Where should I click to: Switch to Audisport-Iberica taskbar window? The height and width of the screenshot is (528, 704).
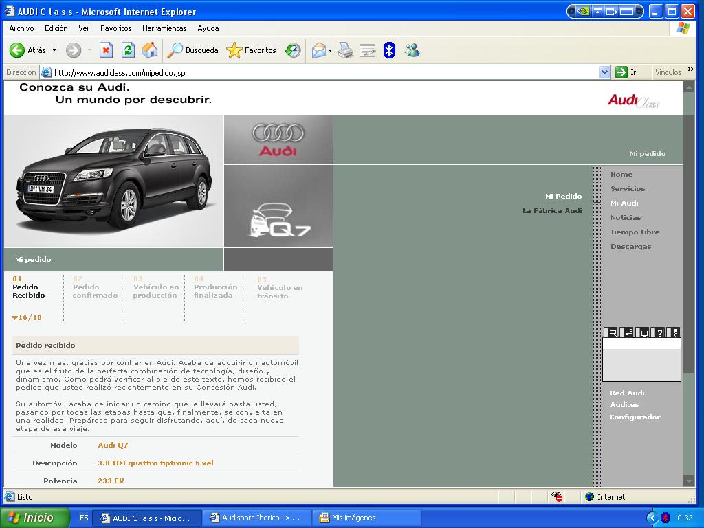point(256,518)
